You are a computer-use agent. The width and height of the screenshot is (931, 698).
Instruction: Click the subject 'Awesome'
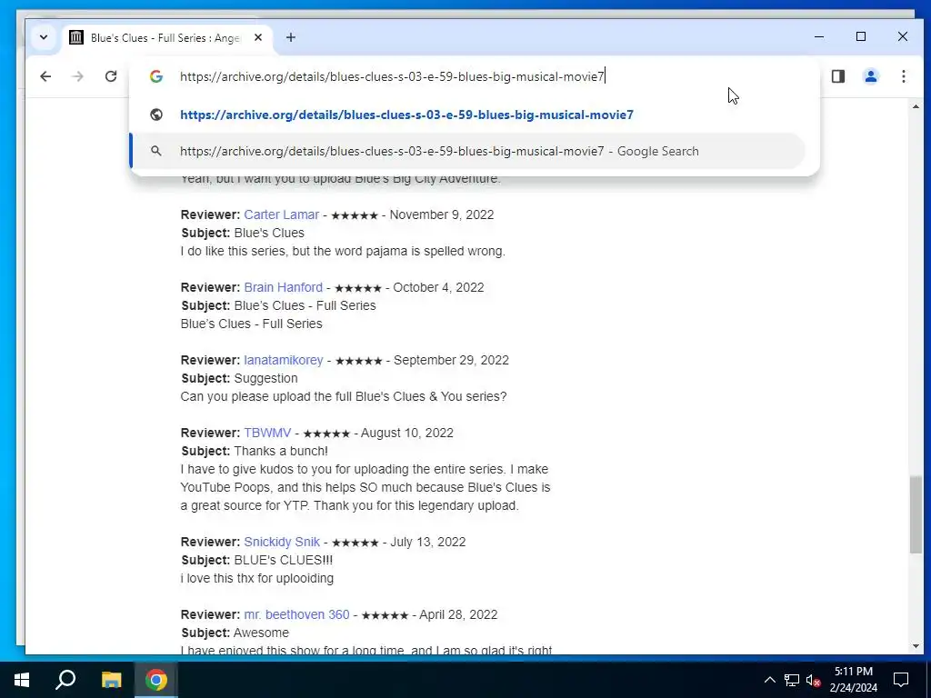(x=261, y=633)
